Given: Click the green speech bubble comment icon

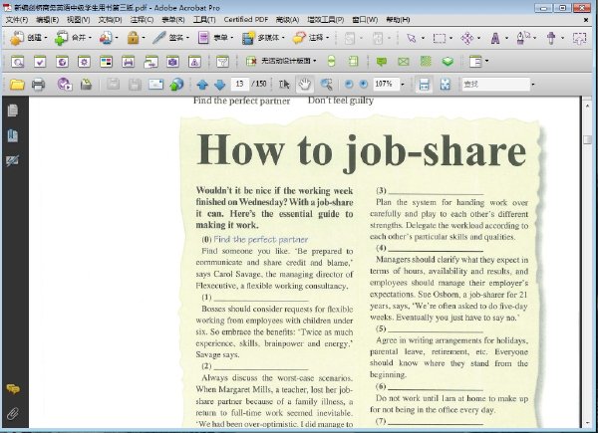Looking at the screenshot, I should 382,62.
